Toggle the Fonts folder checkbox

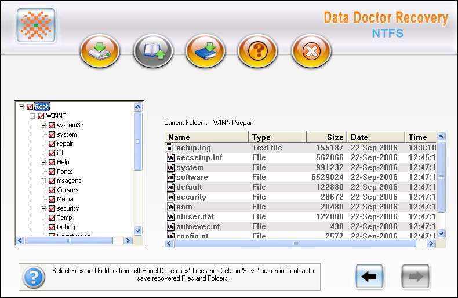pyautogui.click(x=52, y=171)
